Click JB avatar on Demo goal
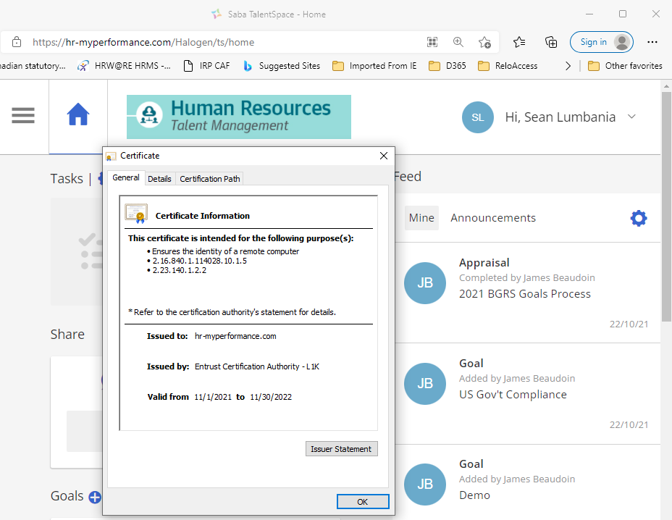The image size is (672, 520). coord(425,485)
